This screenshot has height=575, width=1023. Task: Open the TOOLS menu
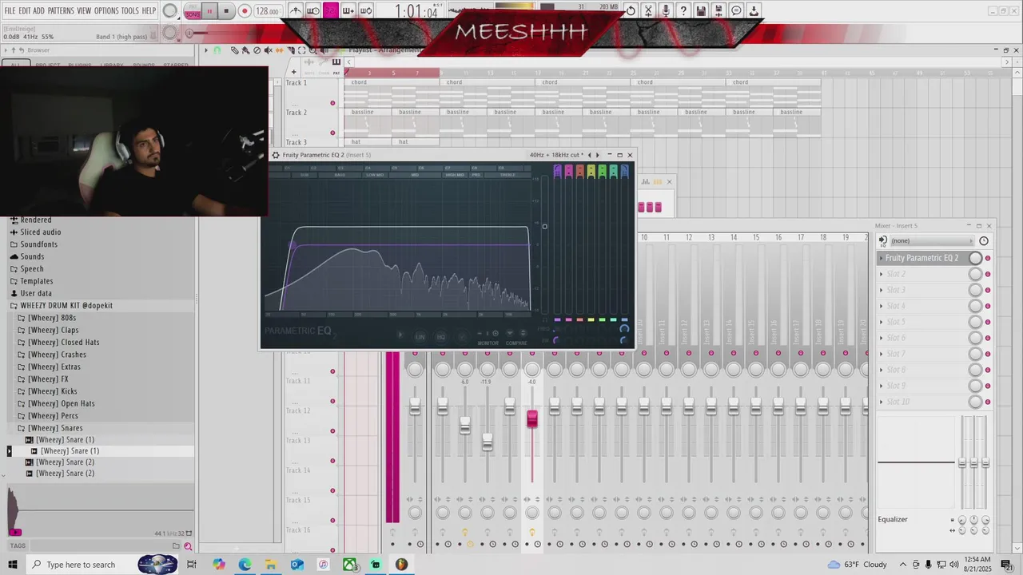pos(129,11)
